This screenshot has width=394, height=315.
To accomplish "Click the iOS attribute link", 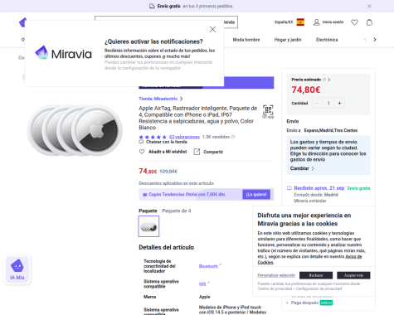I will pyautogui.click(x=202, y=284).
